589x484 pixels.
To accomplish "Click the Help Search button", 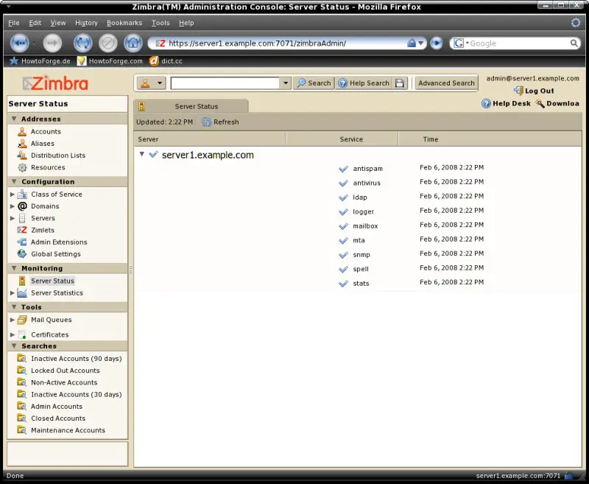I will point(364,83).
